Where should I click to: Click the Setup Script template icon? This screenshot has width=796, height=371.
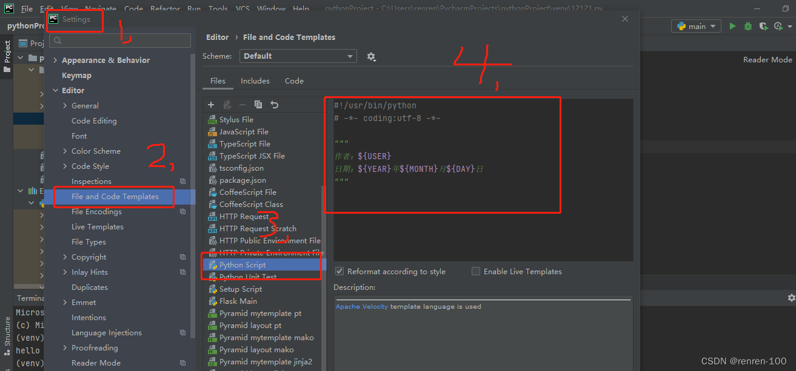pyautogui.click(x=212, y=289)
